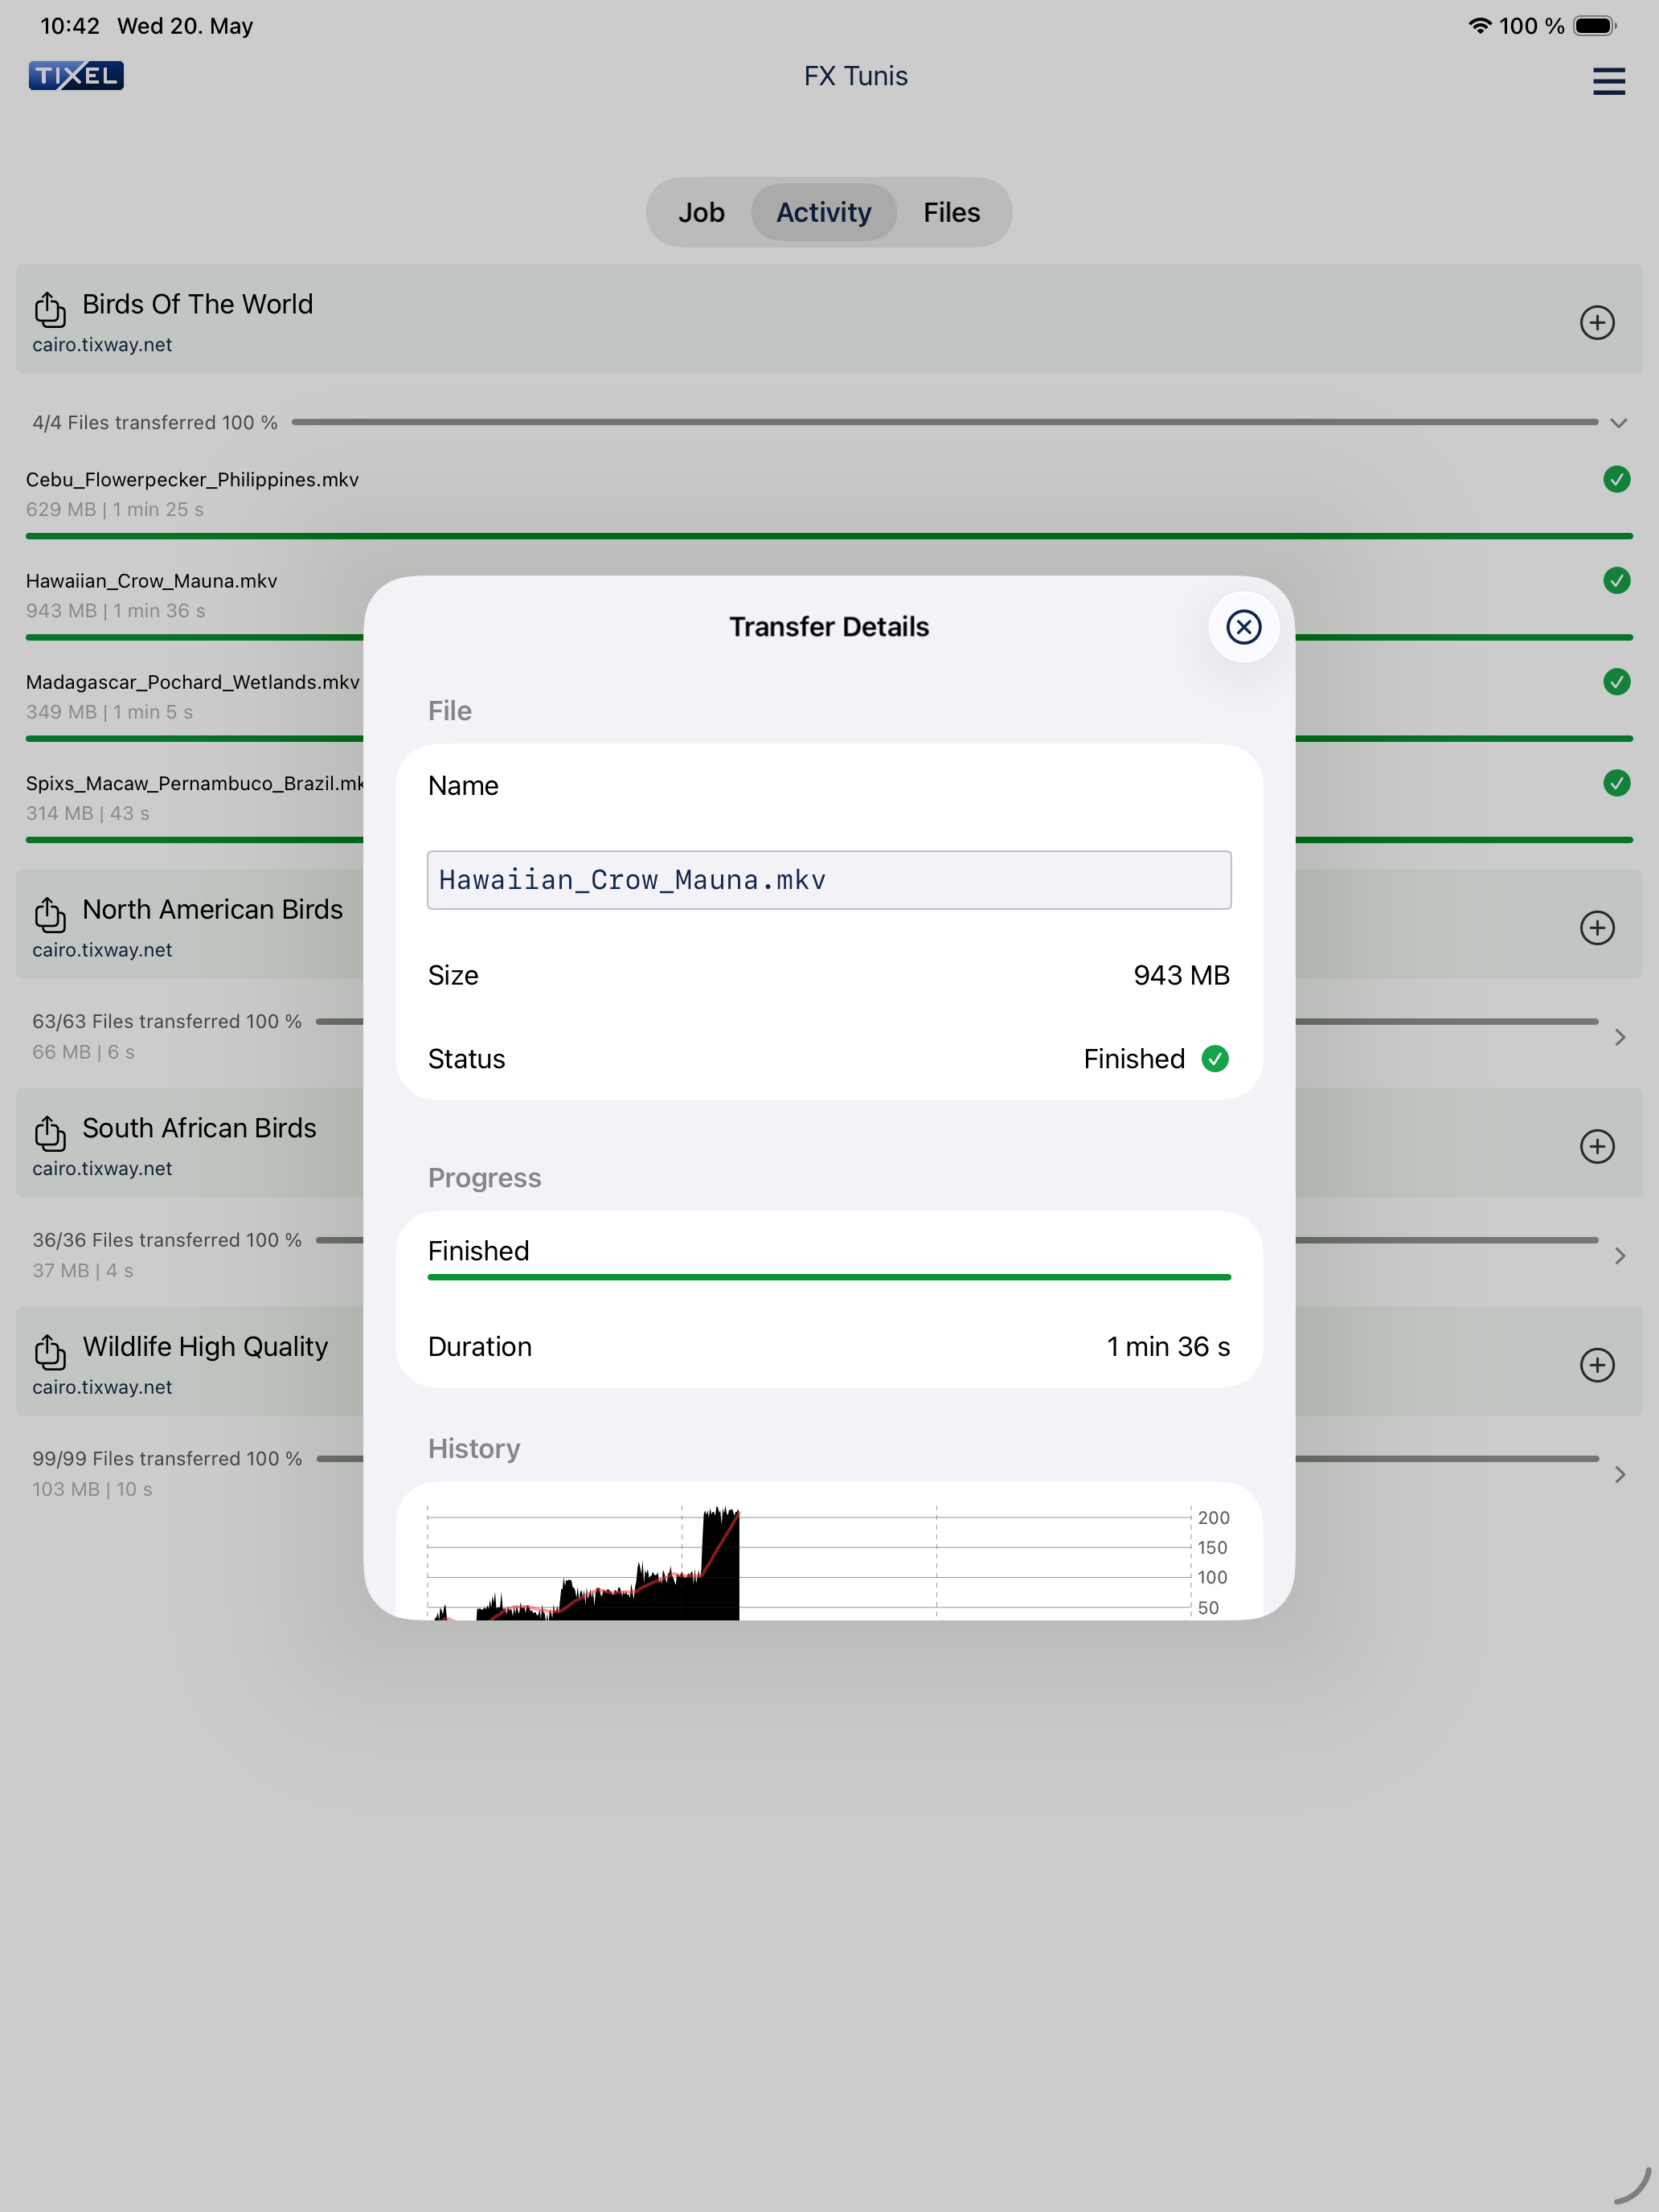Click the file name field Hawaiian_Crow_Mauna.mkv

point(829,880)
